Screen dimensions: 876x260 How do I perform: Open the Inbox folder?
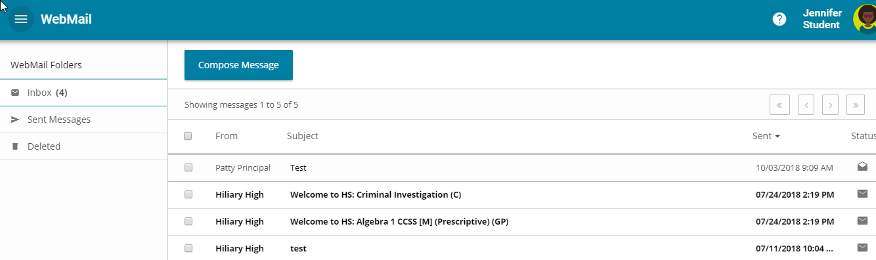coord(83,93)
